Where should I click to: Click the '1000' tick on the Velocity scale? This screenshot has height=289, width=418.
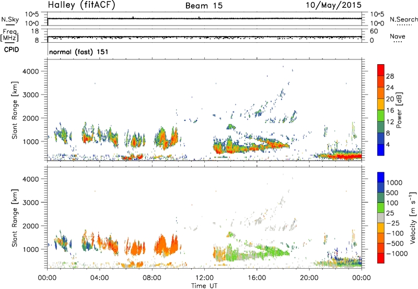tap(394, 183)
